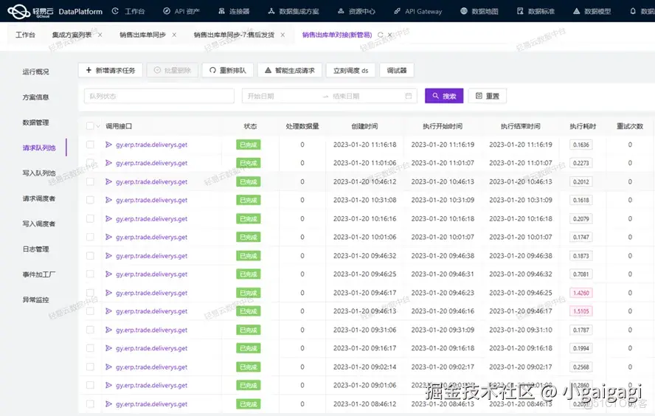Viewport: 655px width, 416px height.
Task: Refresh the 销售出库单对接(新管易) tab
Action: pos(380,35)
